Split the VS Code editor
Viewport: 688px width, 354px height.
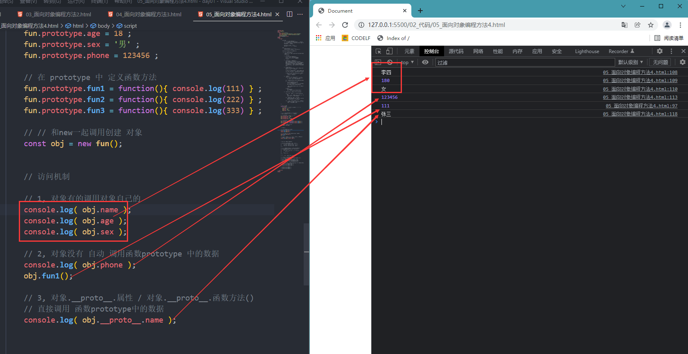point(290,14)
